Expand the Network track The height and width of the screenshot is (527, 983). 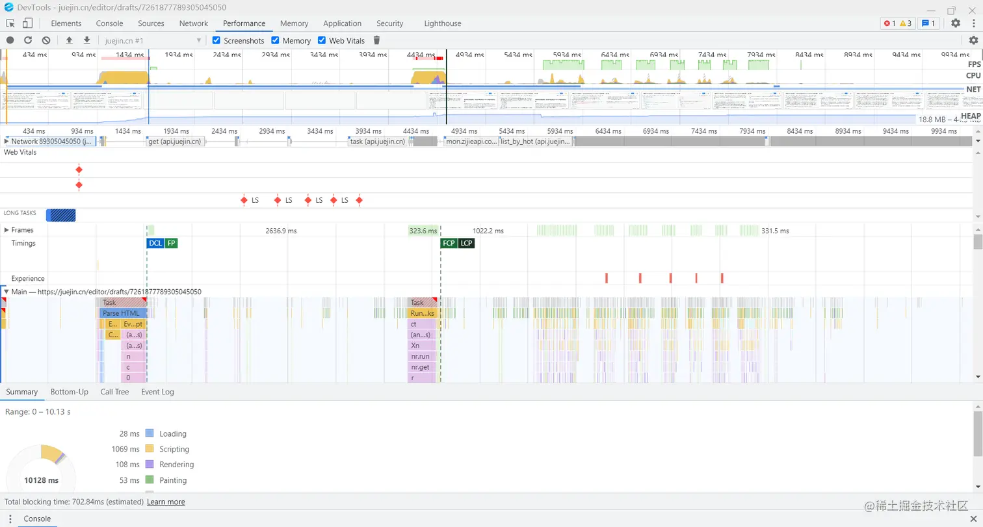tap(7, 141)
